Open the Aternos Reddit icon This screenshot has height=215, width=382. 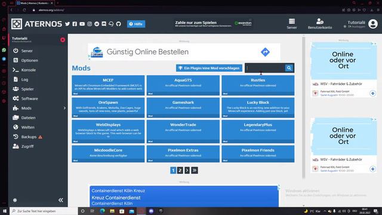click(x=97, y=24)
